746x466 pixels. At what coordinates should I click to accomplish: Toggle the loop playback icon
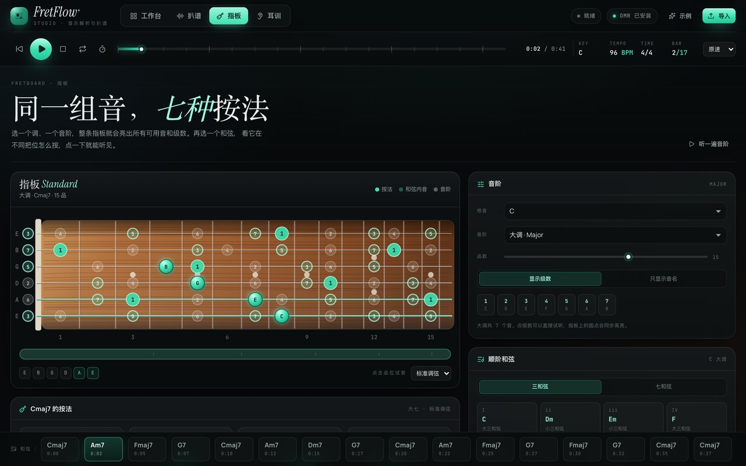(x=83, y=49)
